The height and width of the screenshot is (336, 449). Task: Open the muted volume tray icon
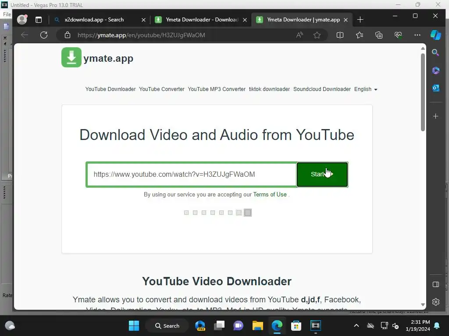pos(396,325)
